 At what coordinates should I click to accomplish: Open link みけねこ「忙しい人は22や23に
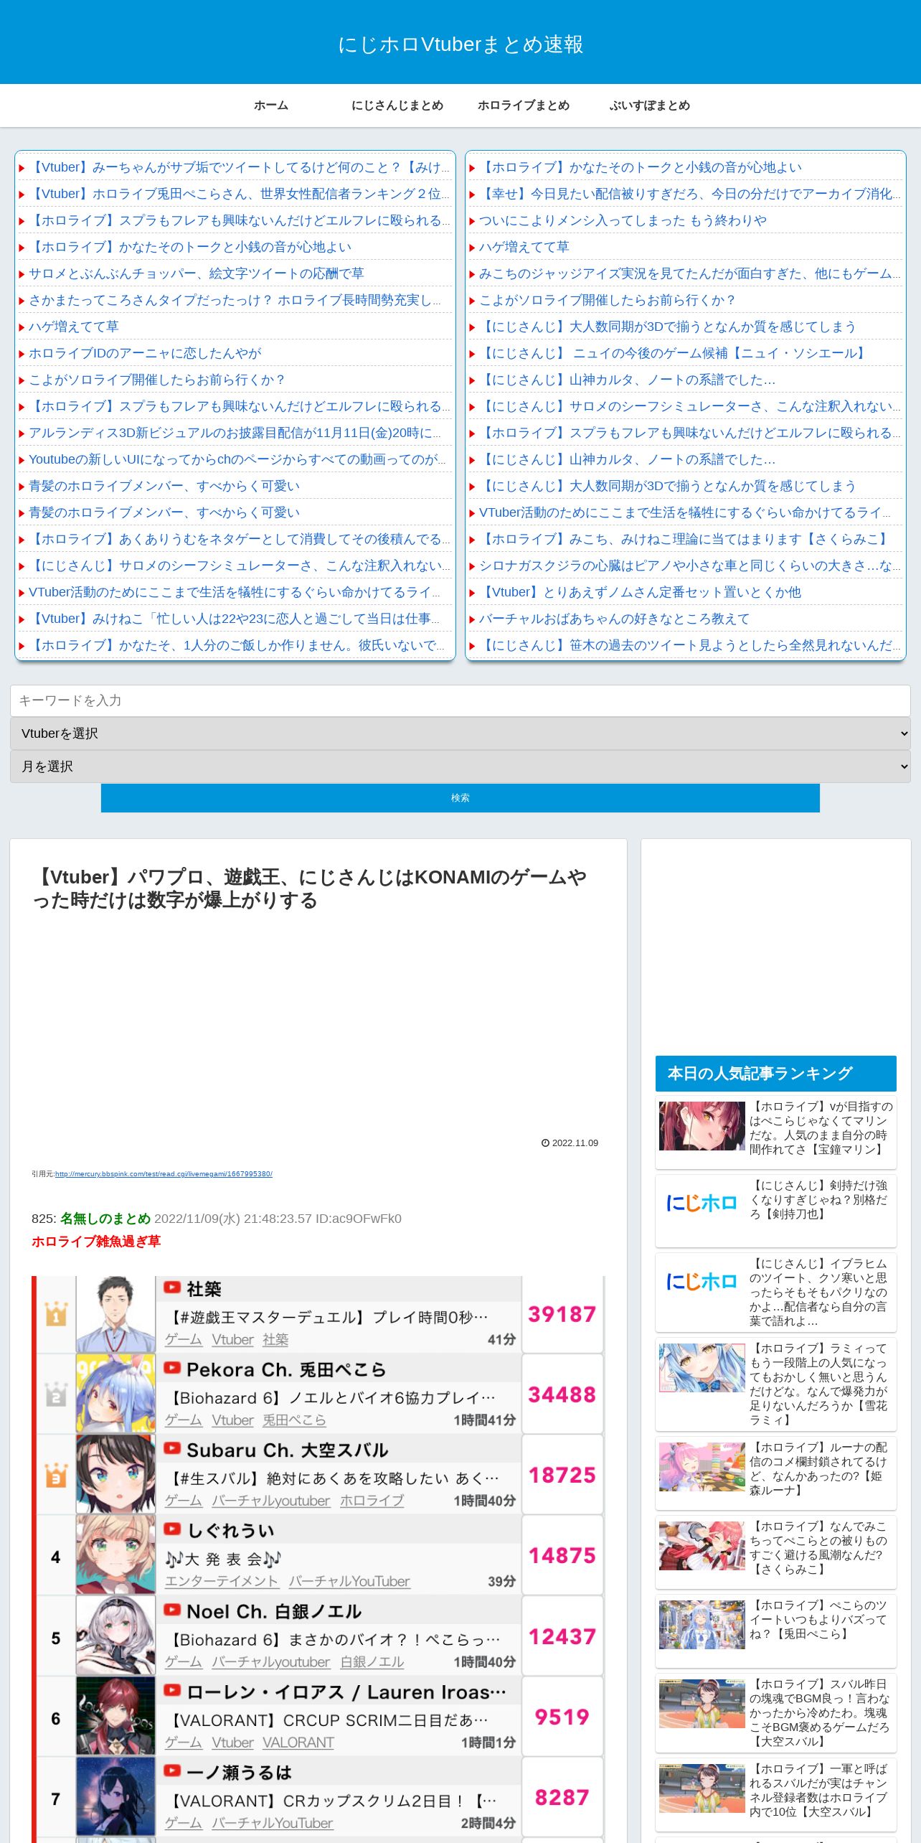point(235,619)
